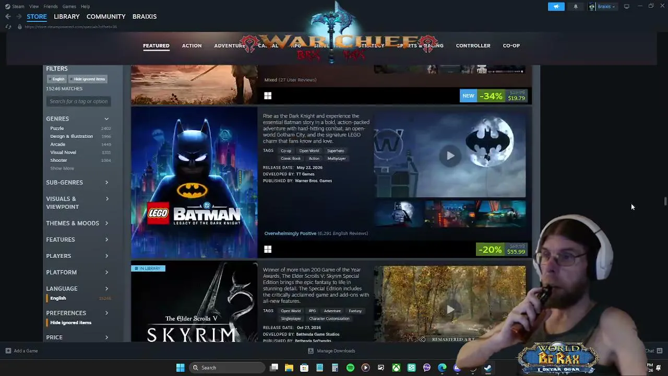Open the Games menu
The height and width of the screenshot is (376, 668).
click(x=69, y=6)
